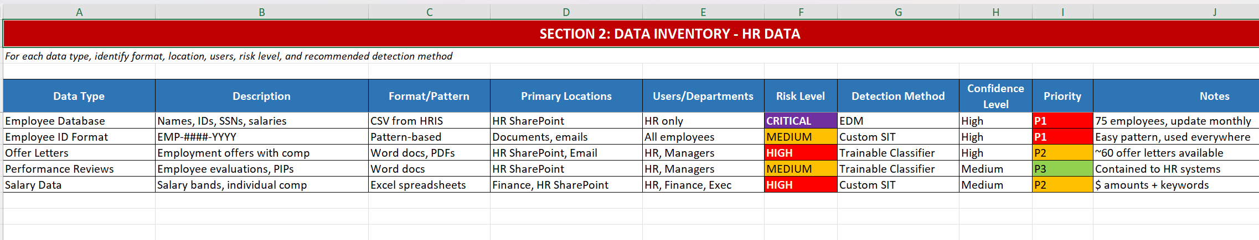This screenshot has width=1259, height=240.
Task: Click the EDM detection method cell
Action: pyautogui.click(x=897, y=121)
